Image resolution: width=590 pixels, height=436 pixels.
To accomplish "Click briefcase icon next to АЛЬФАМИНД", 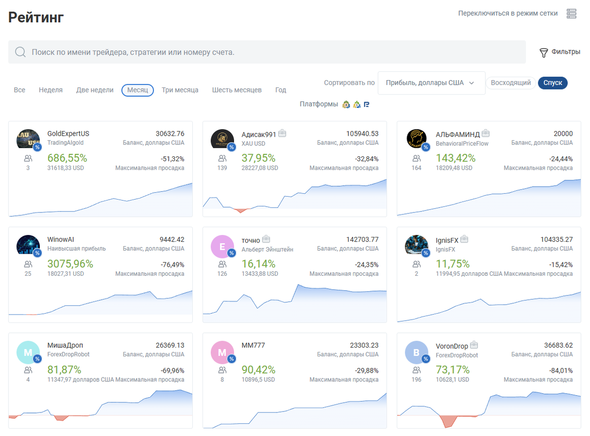I will (486, 133).
